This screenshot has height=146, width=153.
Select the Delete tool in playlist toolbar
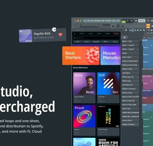point(135,30)
